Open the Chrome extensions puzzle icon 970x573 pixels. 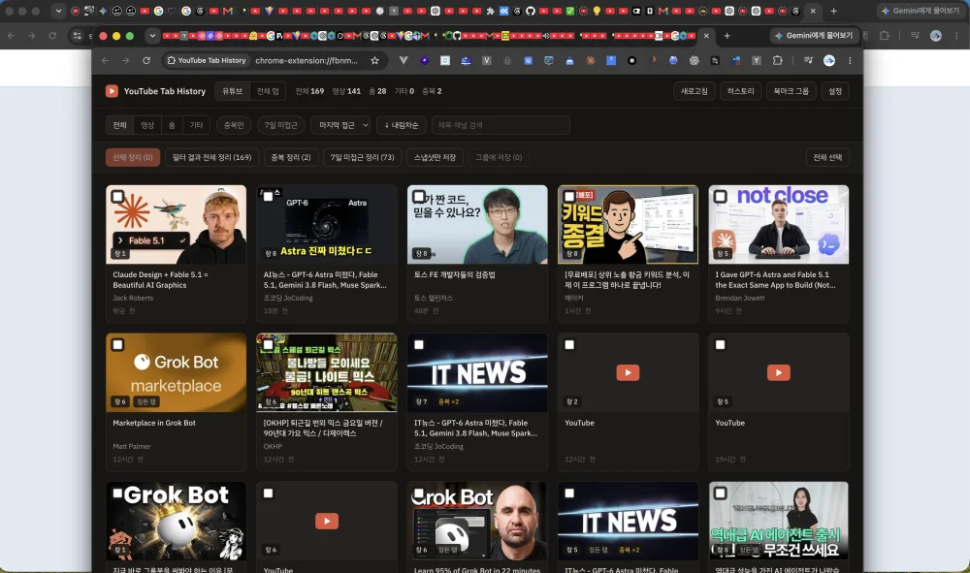[x=778, y=60]
